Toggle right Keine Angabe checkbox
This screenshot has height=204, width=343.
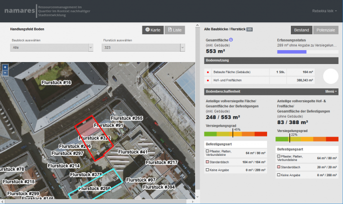278,175
